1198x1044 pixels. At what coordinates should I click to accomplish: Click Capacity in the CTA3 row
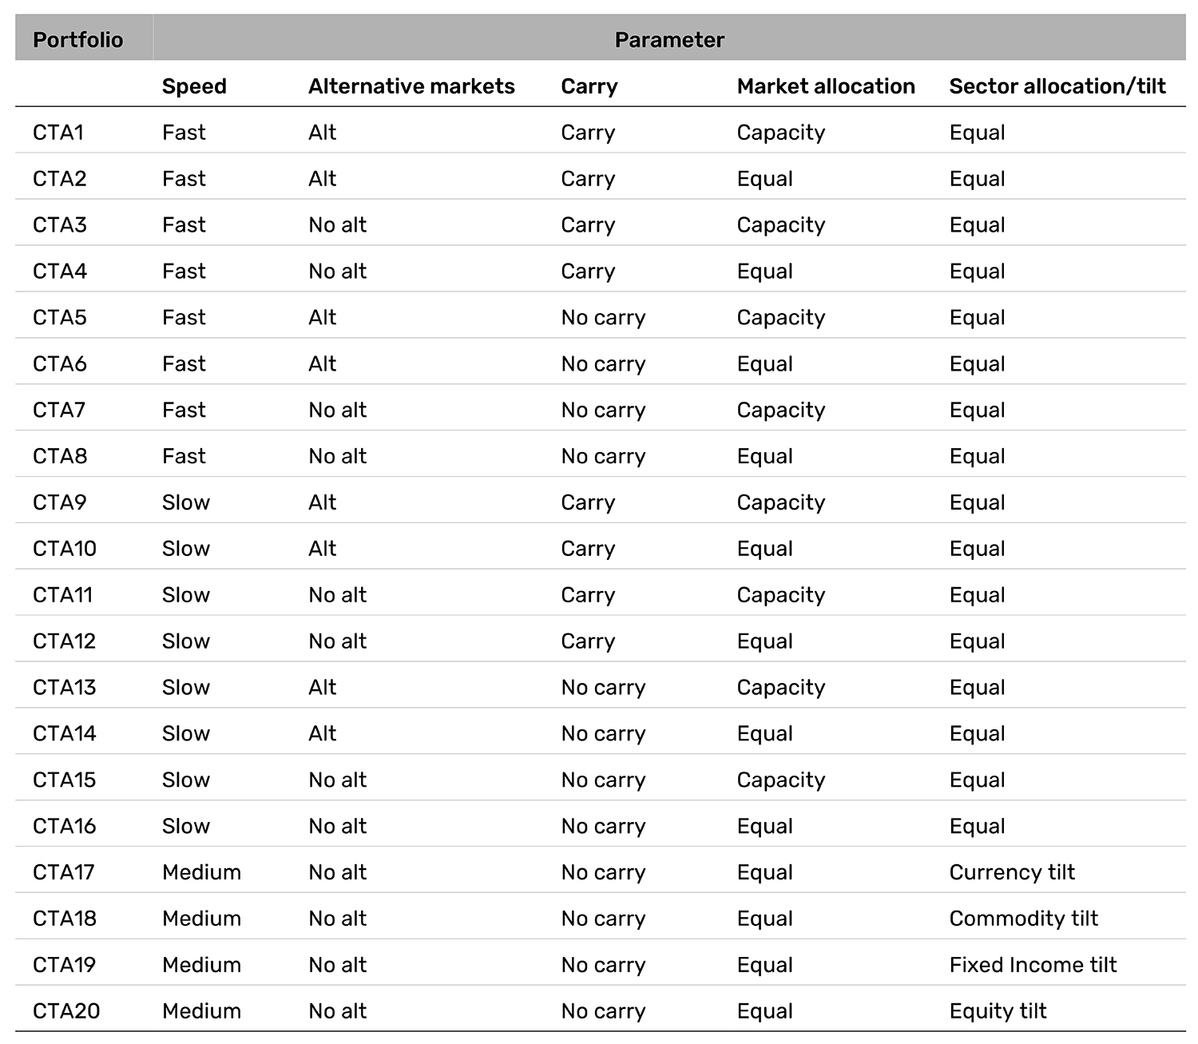[x=780, y=226]
